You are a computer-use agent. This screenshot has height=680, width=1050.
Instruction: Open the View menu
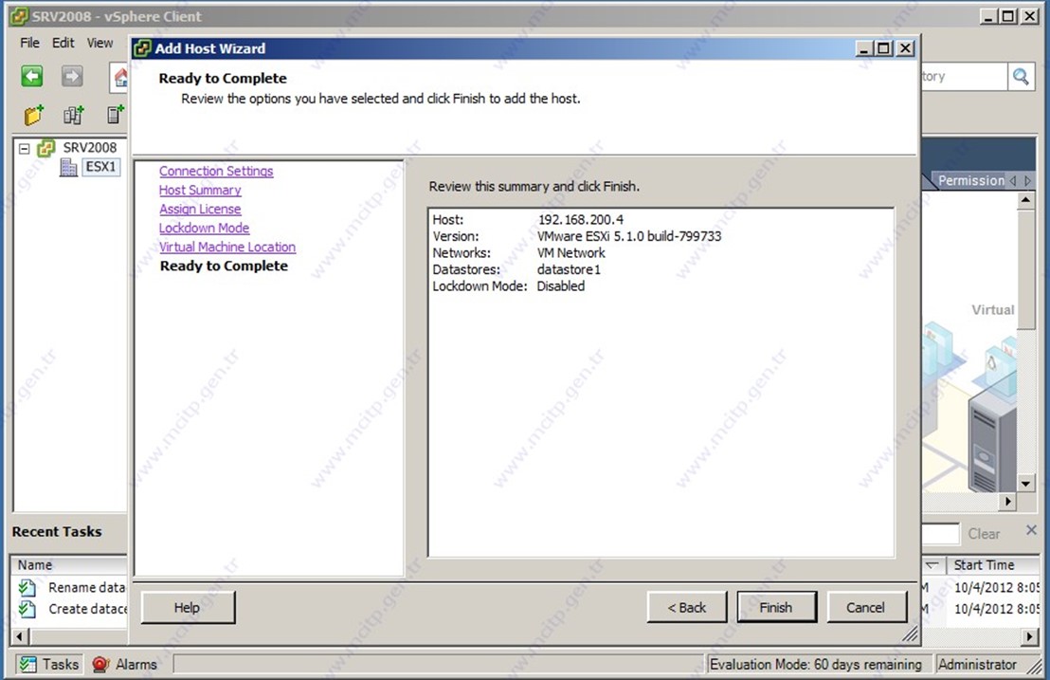[x=100, y=43]
